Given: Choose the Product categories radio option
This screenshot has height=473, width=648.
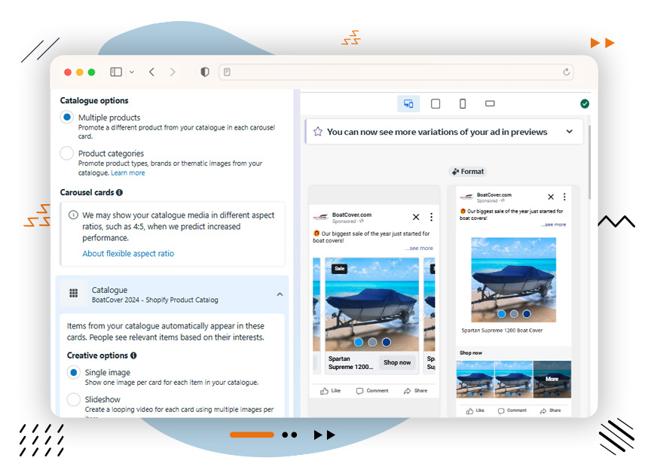Looking at the screenshot, I should pos(67,154).
